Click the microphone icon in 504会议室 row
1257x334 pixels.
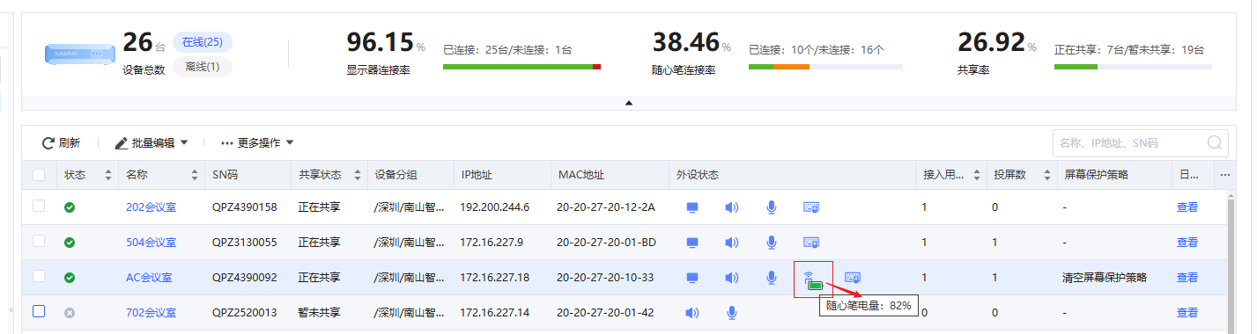point(771,243)
